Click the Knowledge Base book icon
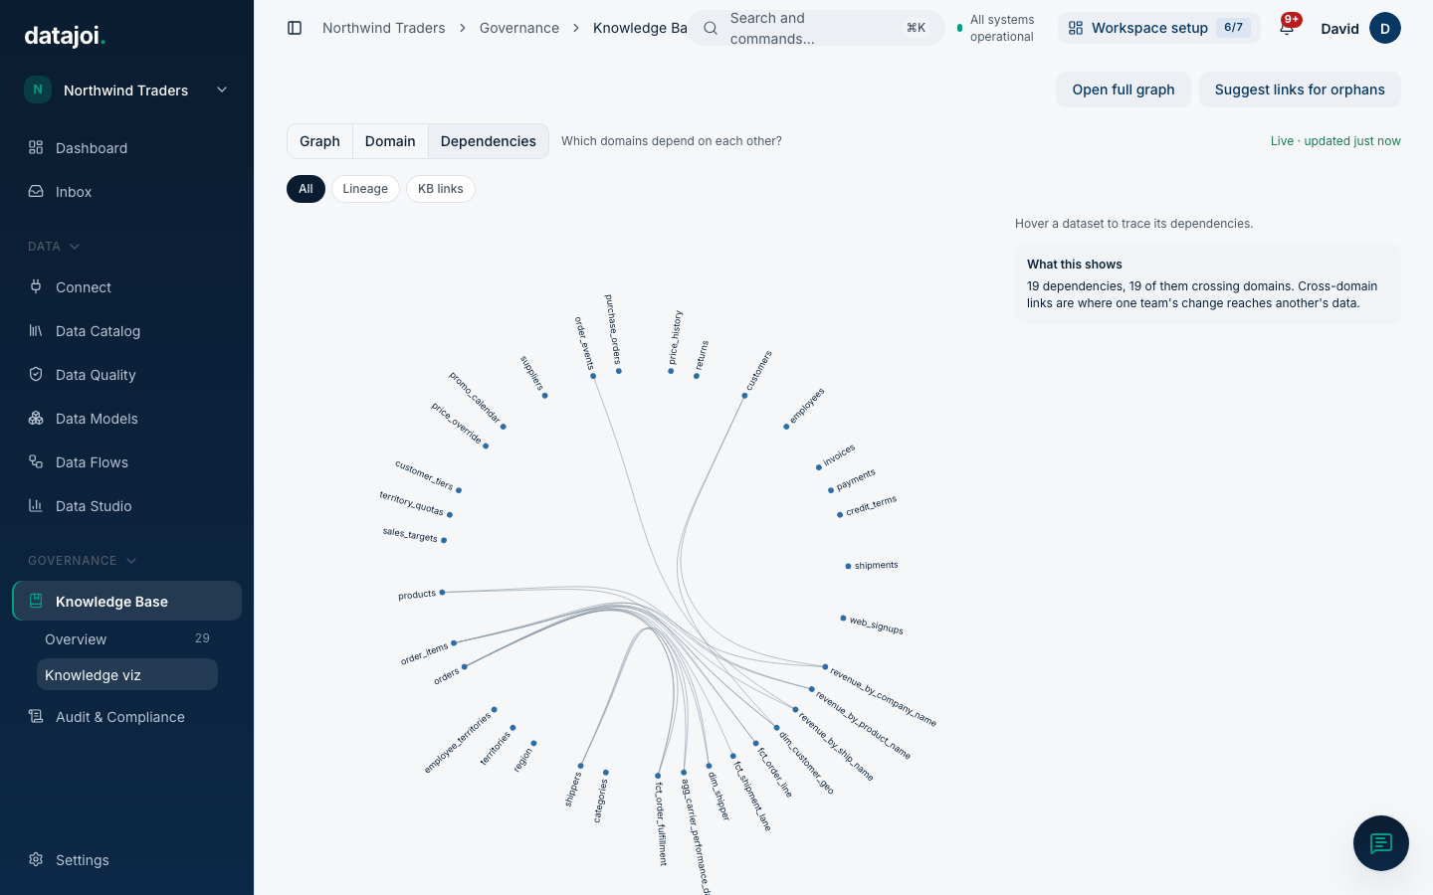The height and width of the screenshot is (895, 1433). coord(36,601)
